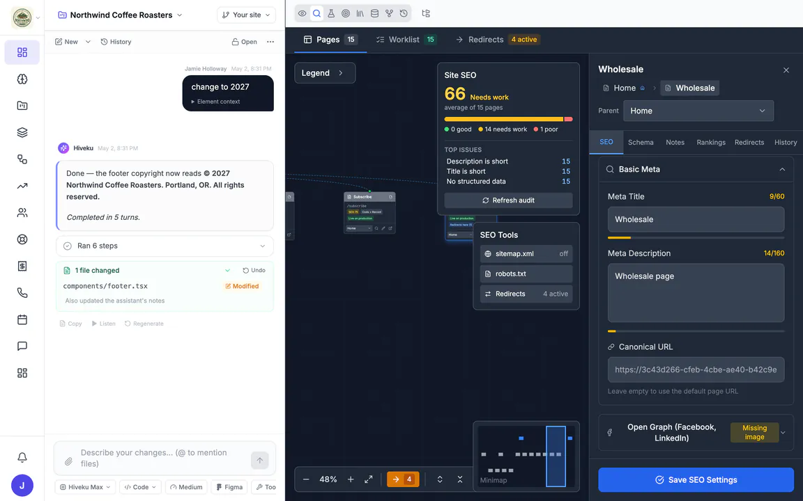Viewport: 803px width, 501px height.
Task: Open the calendar icon in sidebar
Action: 22,319
